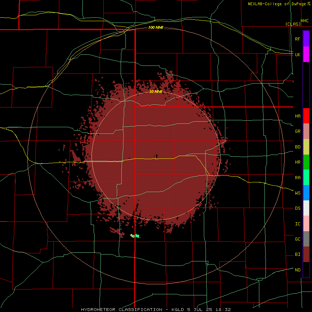Click the Hydrometeor Classification KGLD title text
This screenshot has height=312, width=312.
tap(156, 310)
